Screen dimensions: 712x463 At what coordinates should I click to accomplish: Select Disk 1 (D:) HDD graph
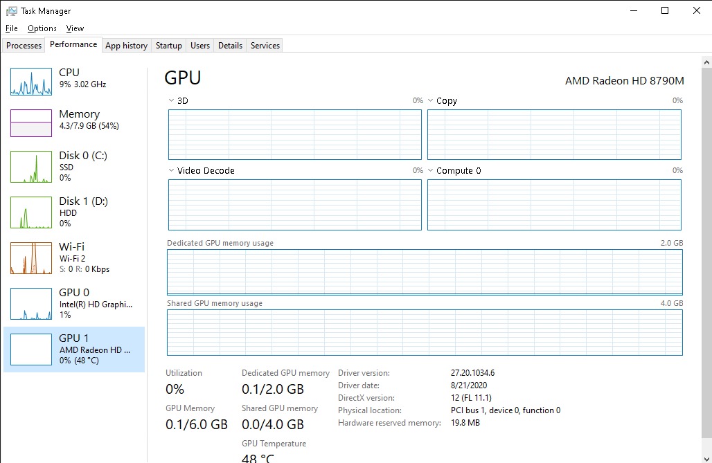[31, 212]
